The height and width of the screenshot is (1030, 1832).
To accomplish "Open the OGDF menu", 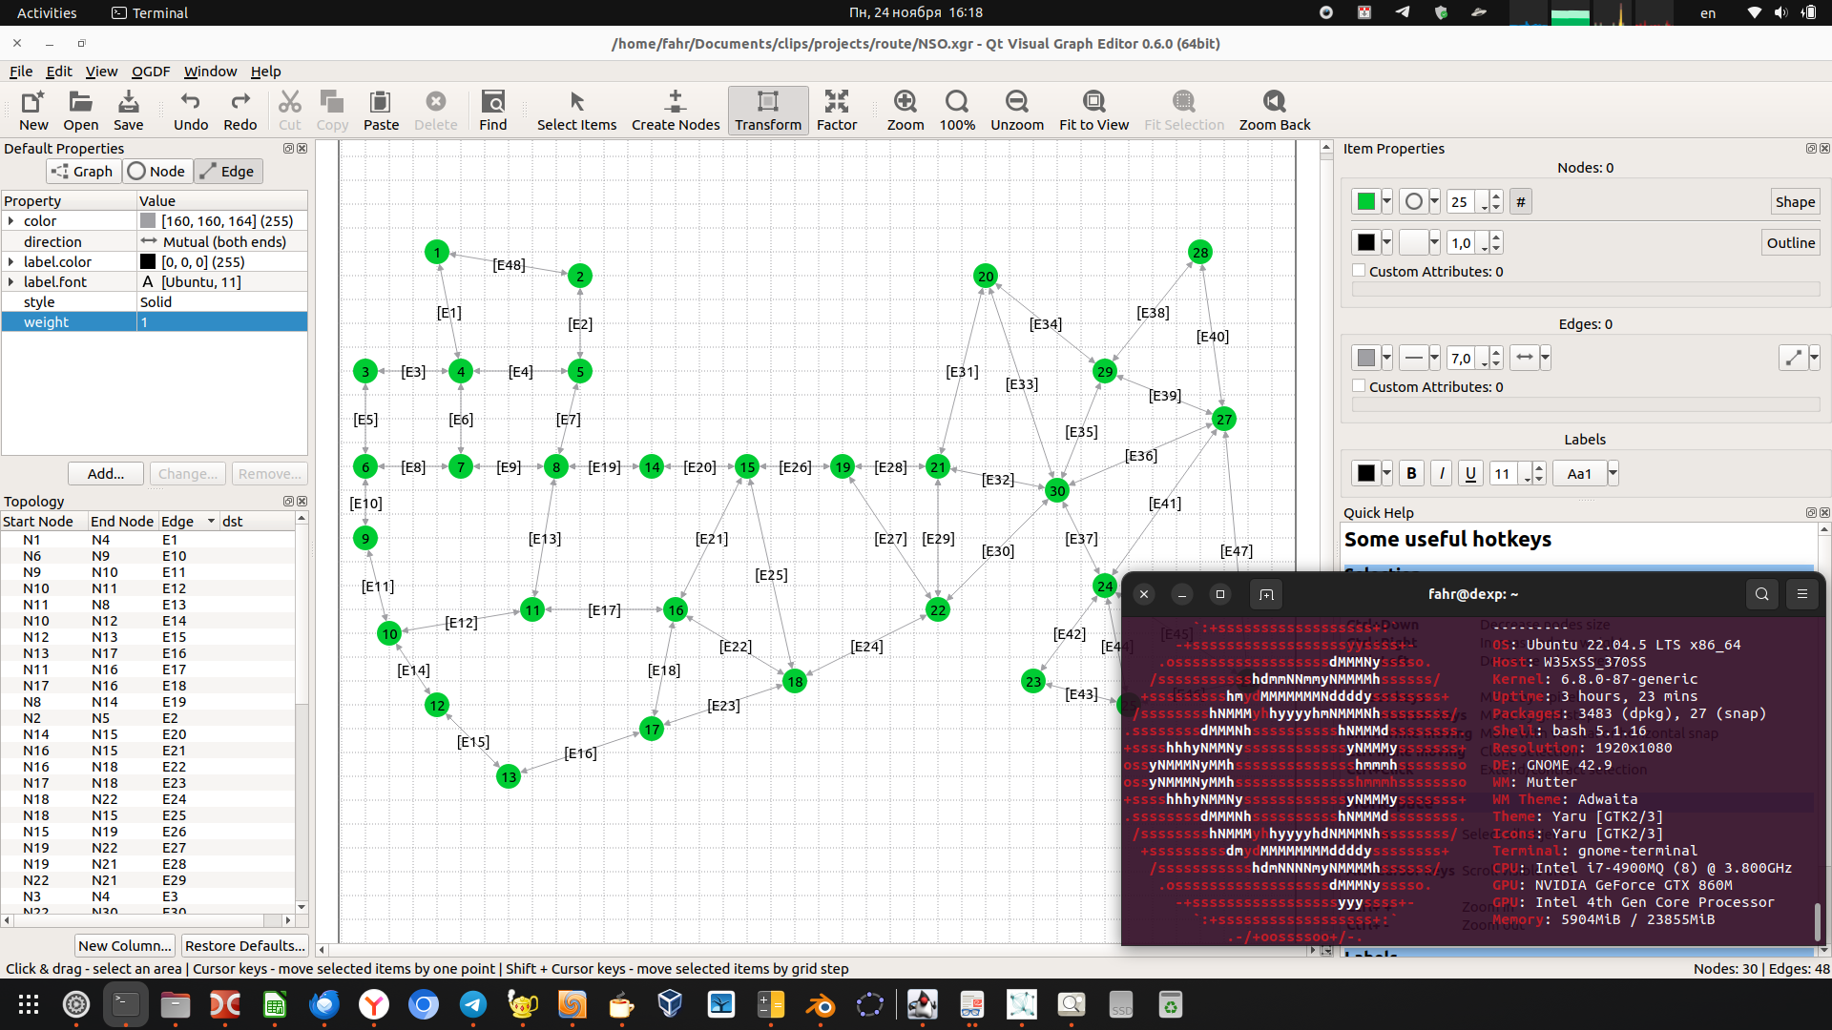I will pyautogui.click(x=151, y=72).
